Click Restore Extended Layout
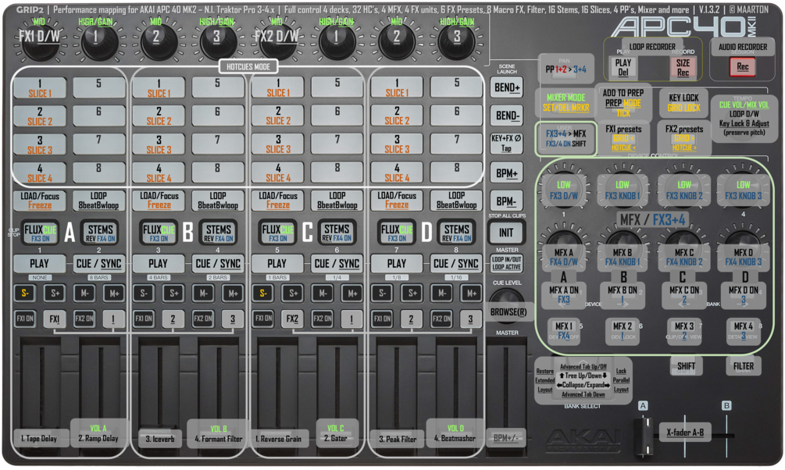 coord(544,380)
